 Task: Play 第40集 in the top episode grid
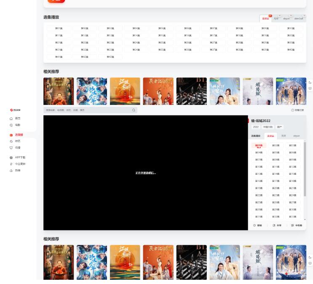(x=291, y=50)
